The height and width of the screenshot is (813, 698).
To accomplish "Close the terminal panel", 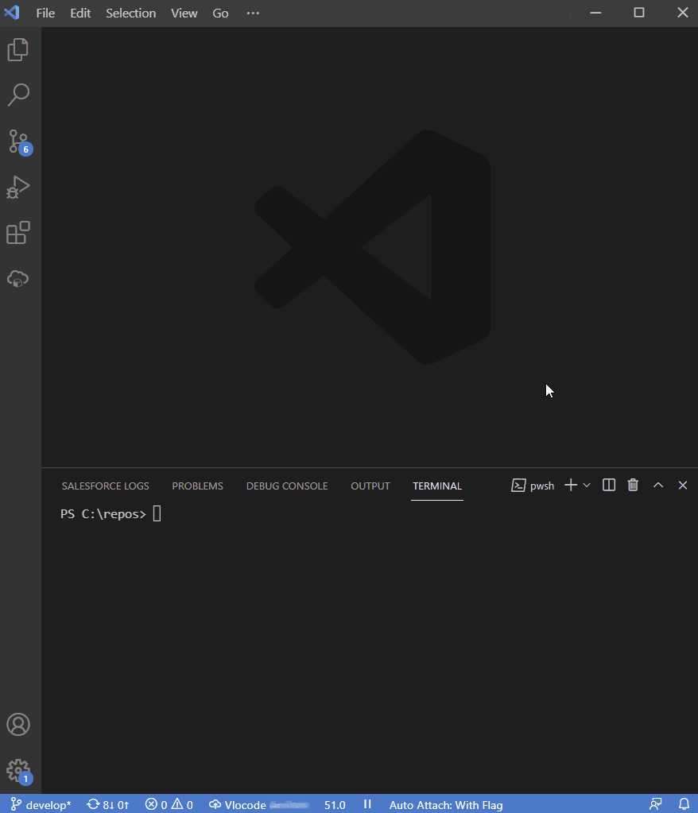I will click(682, 486).
